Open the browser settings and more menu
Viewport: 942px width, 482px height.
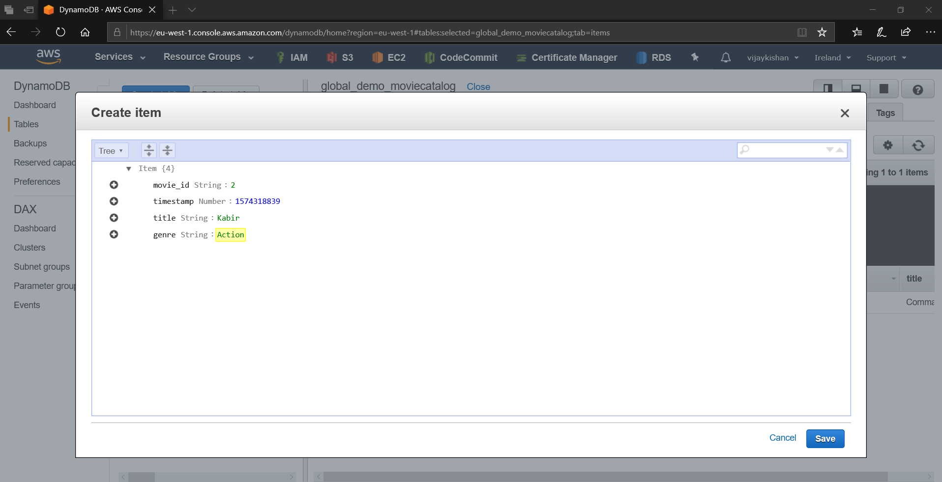(930, 32)
